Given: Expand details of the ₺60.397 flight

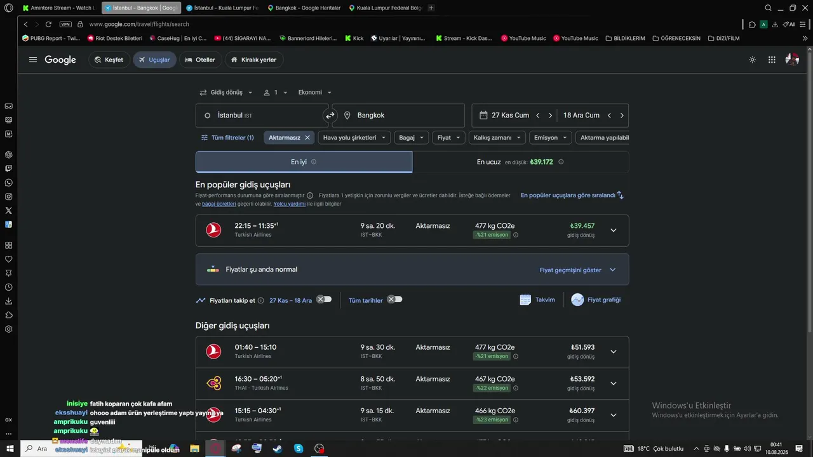Looking at the screenshot, I should [x=613, y=415].
